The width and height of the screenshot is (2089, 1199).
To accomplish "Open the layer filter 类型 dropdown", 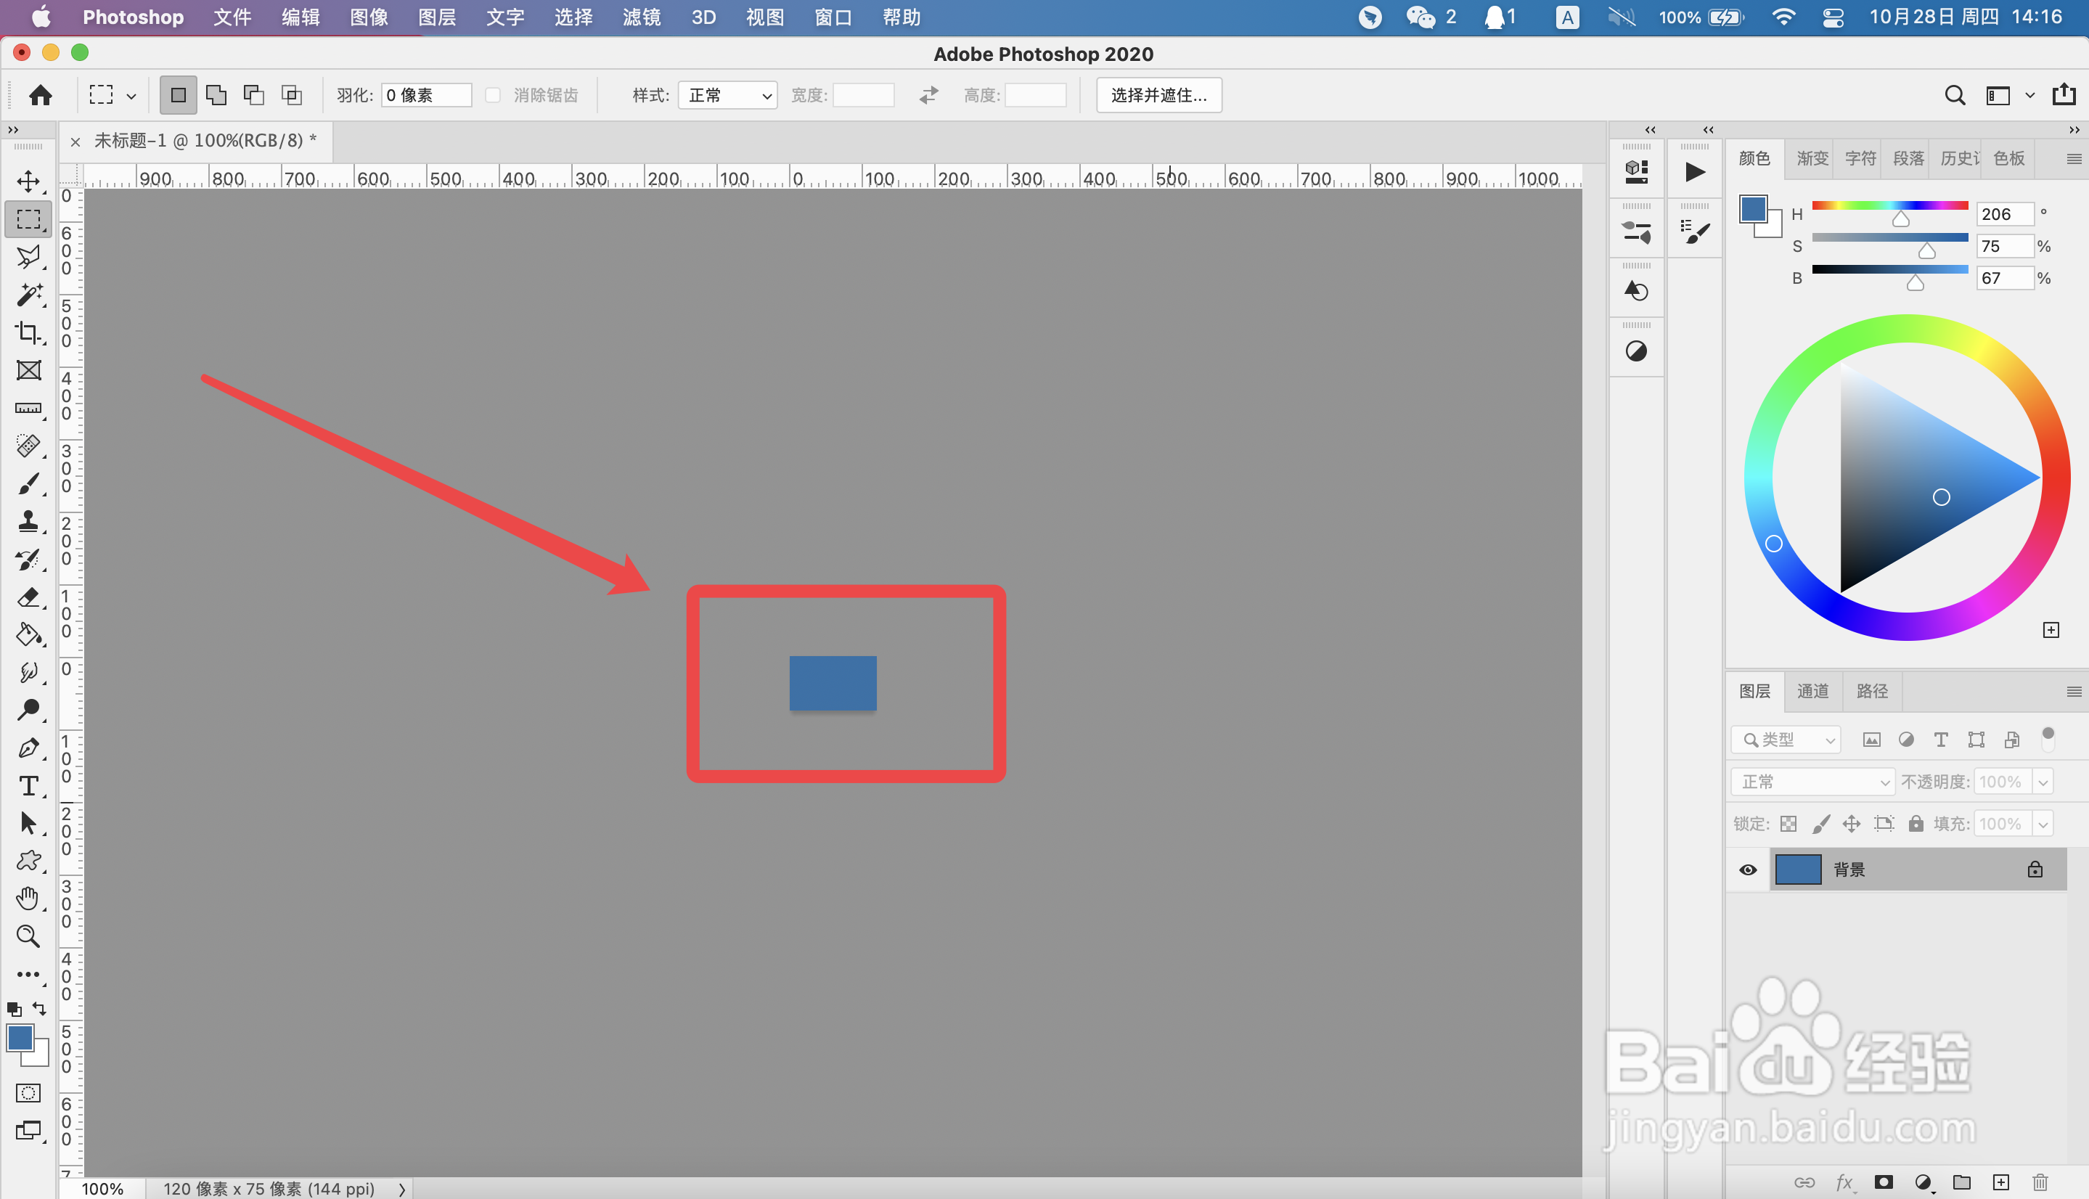I will coord(1785,740).
